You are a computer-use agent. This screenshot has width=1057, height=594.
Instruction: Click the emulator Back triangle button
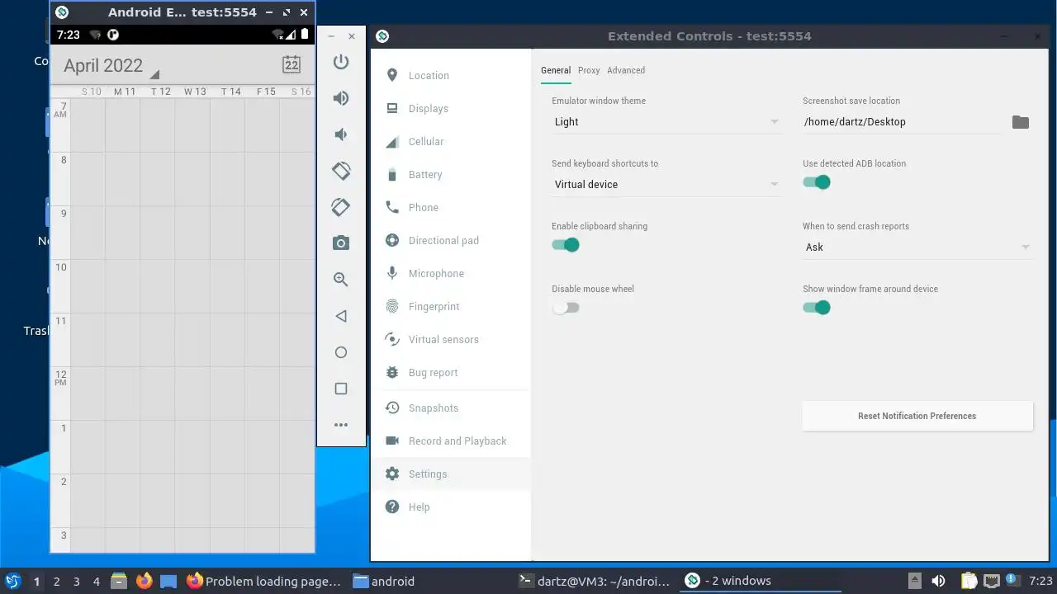coord(341,316)
